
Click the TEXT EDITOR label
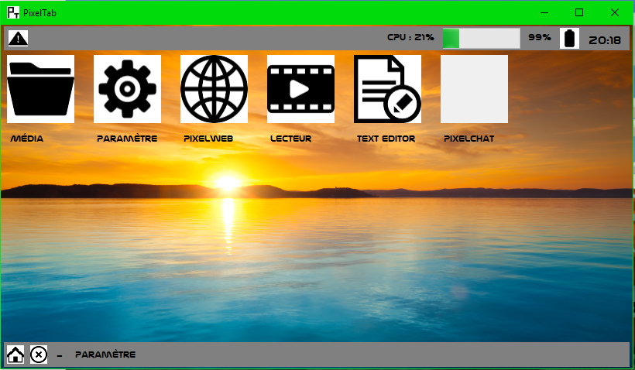(386, 139)
